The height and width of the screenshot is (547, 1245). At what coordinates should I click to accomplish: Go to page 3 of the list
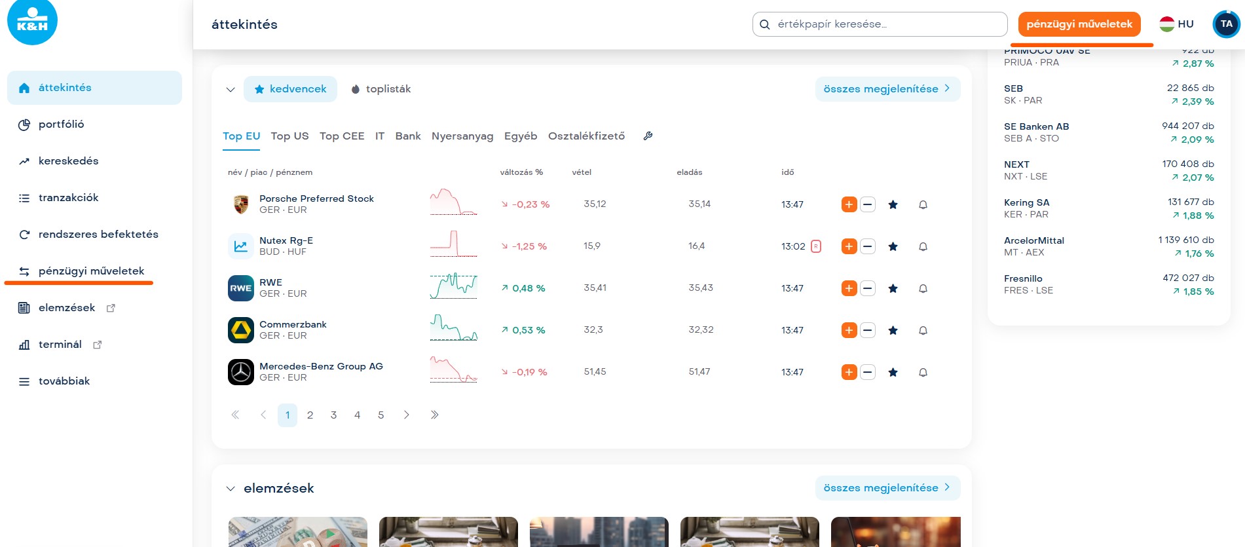[333, 415]
